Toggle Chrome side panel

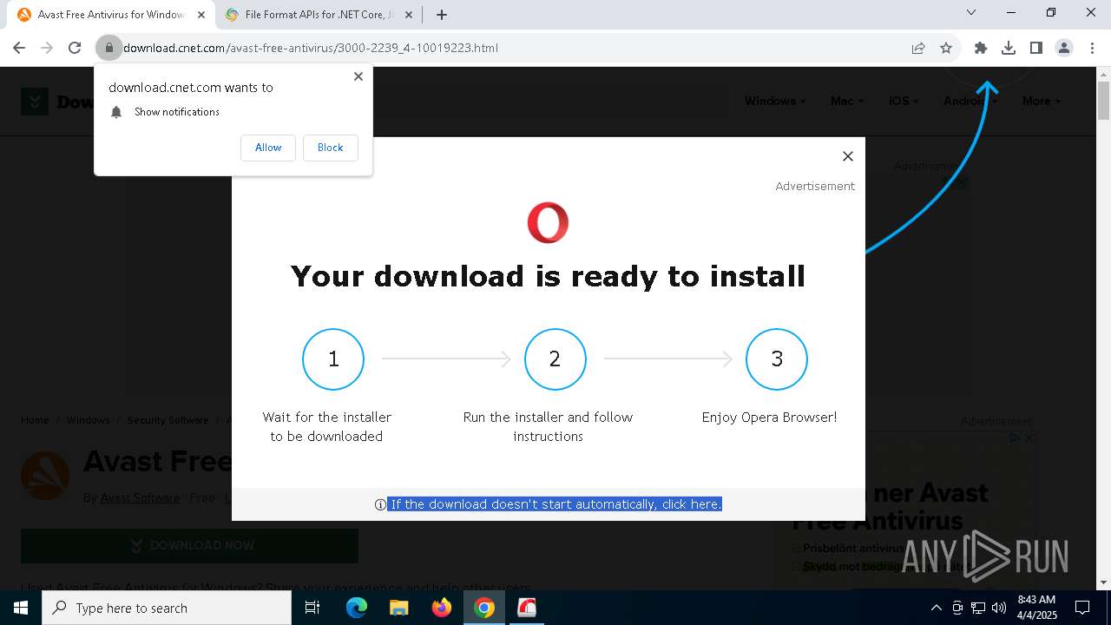tap(1036, 48)
